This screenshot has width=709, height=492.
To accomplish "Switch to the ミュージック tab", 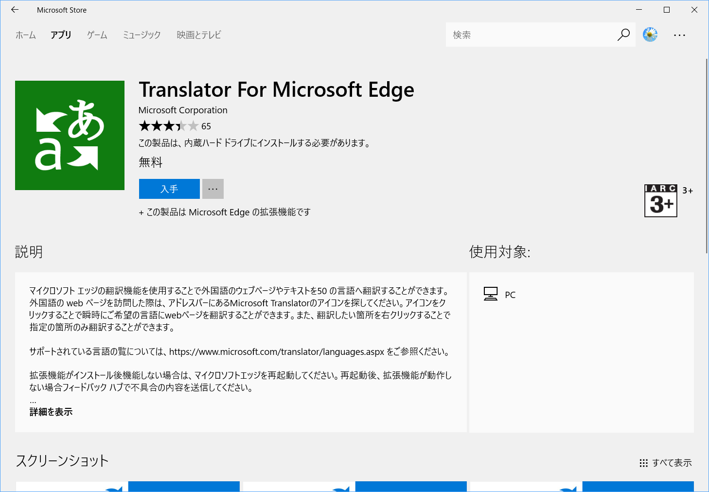I will (x=141, y=35).
